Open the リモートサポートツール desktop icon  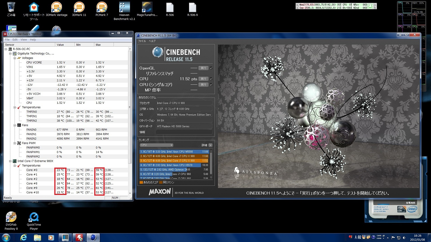(x=34, y=11)
